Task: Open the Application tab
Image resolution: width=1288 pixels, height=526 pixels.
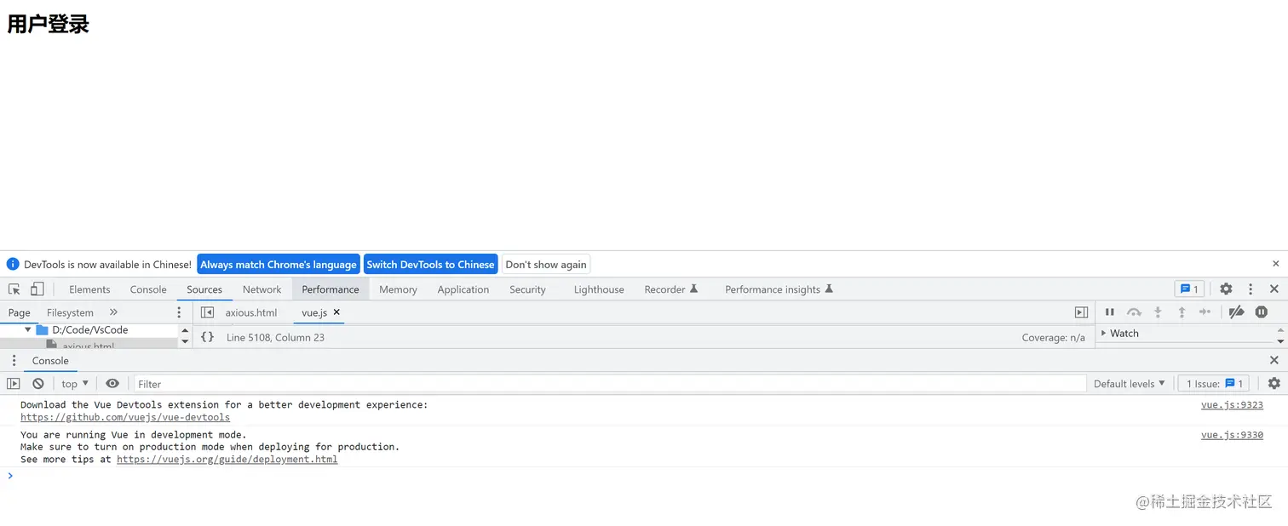Action: tap(463, 289)
